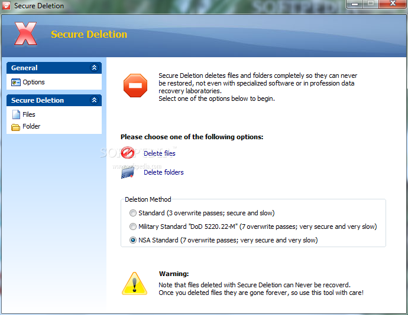Click the Options icon in General panel
Viewport: 408px width, 315px height.
[x=15, y=83]
